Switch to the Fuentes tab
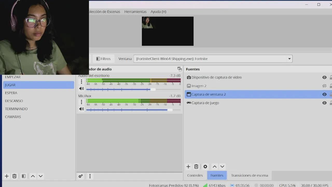 point(217,175)
